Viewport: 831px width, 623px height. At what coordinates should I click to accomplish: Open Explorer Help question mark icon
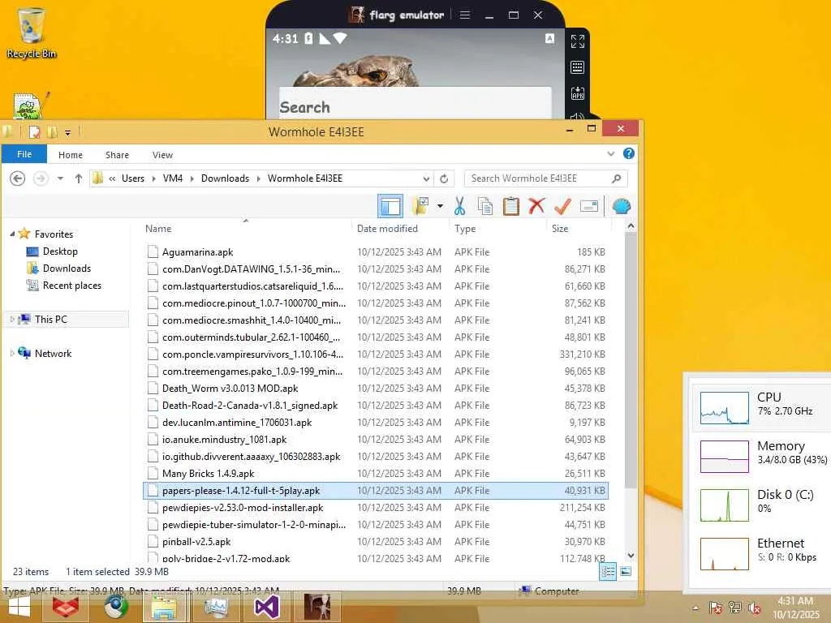click(629, 153)
